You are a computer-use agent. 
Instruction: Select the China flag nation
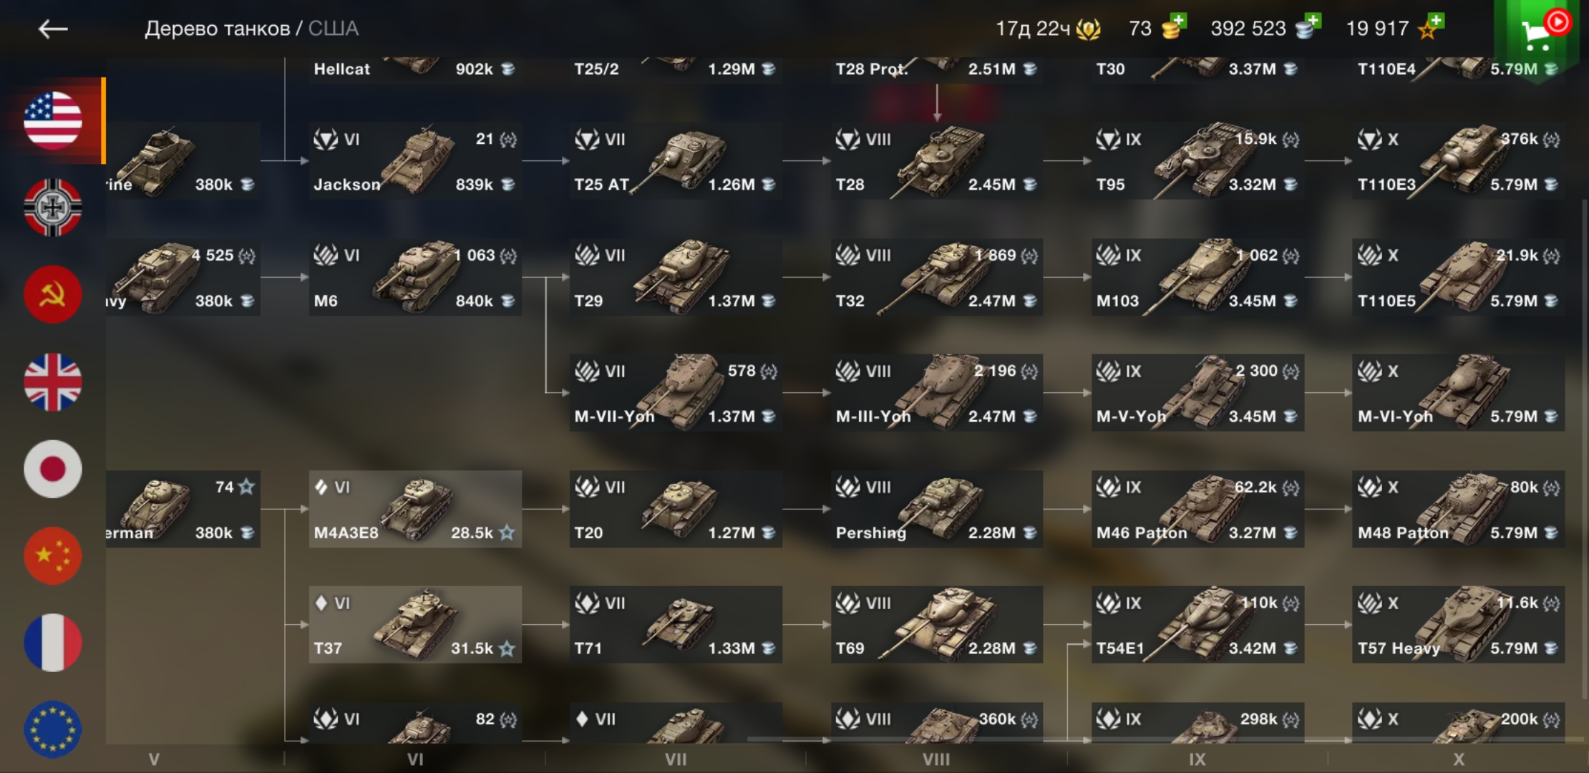(x=53, y=556)
